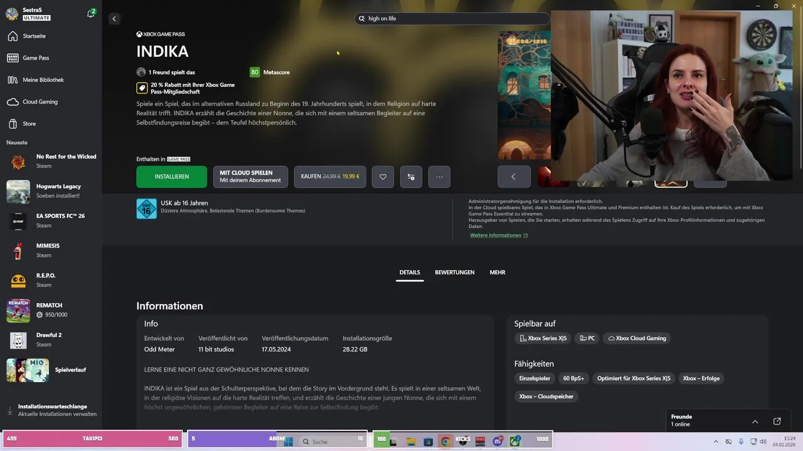
Task: Click Optimiert für Xbox Series X|S chip
Action: 634,378
